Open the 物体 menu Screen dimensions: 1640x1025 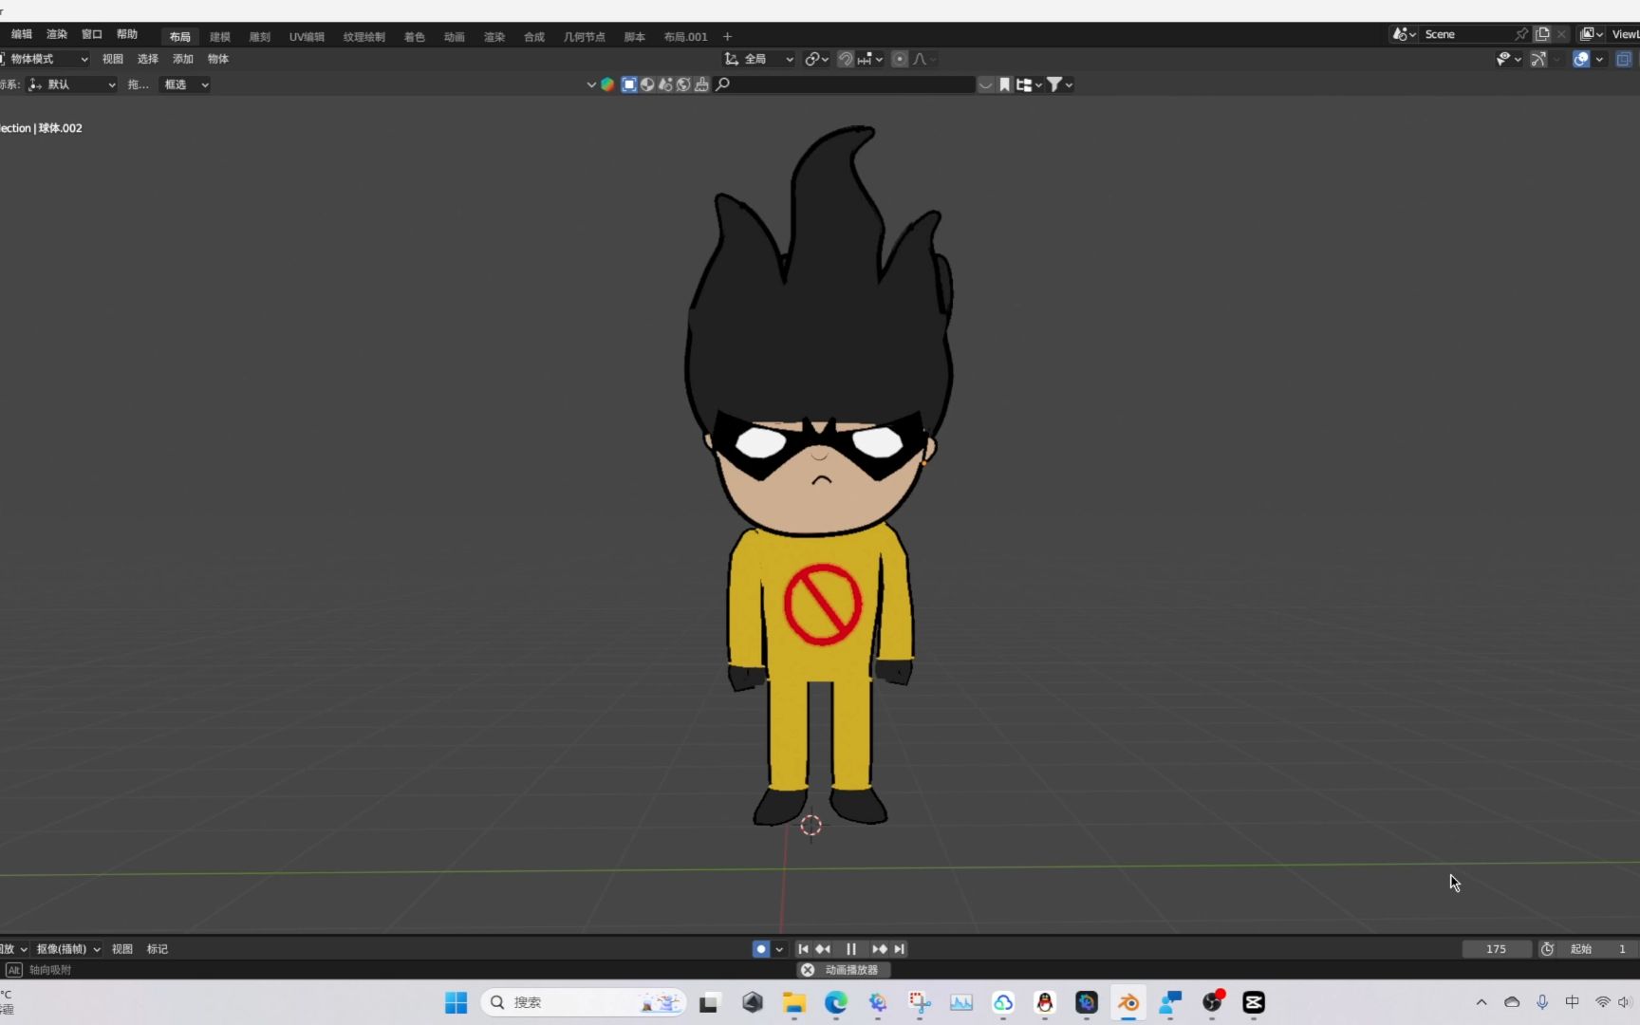click(x=218, y=59)
